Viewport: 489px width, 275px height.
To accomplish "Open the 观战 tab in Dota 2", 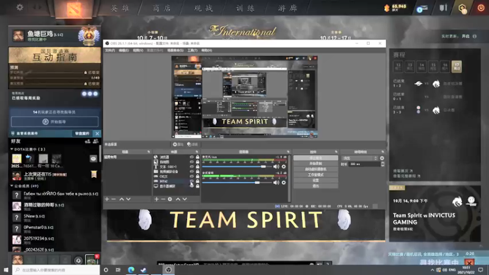I will point(204,9).
